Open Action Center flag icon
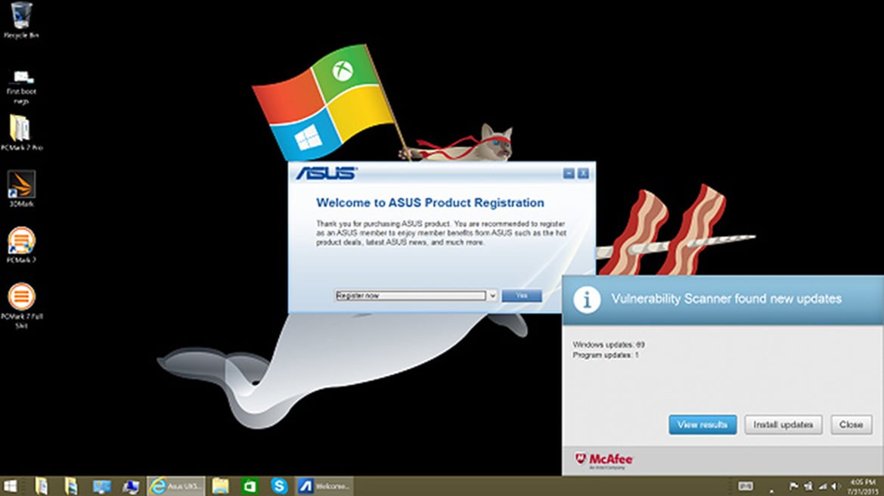Viewport: 884px width, 496px height. pos(793,486)
